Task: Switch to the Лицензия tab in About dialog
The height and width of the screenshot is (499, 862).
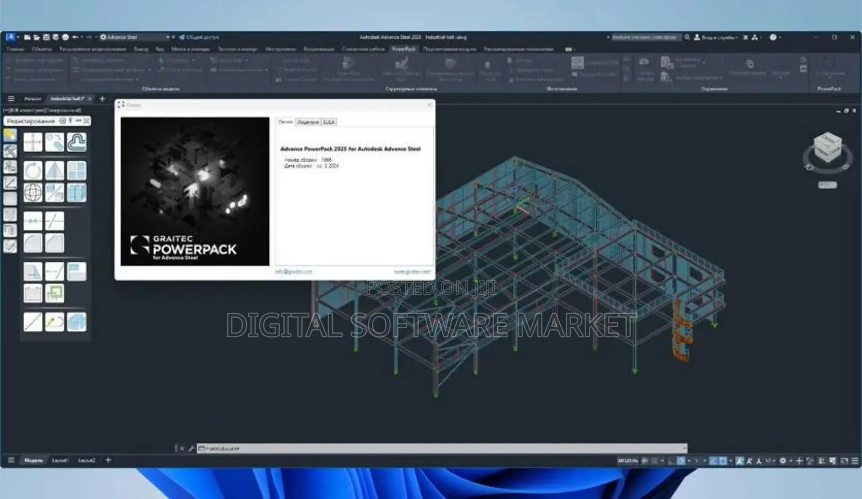Action: [x=308, y=122]
